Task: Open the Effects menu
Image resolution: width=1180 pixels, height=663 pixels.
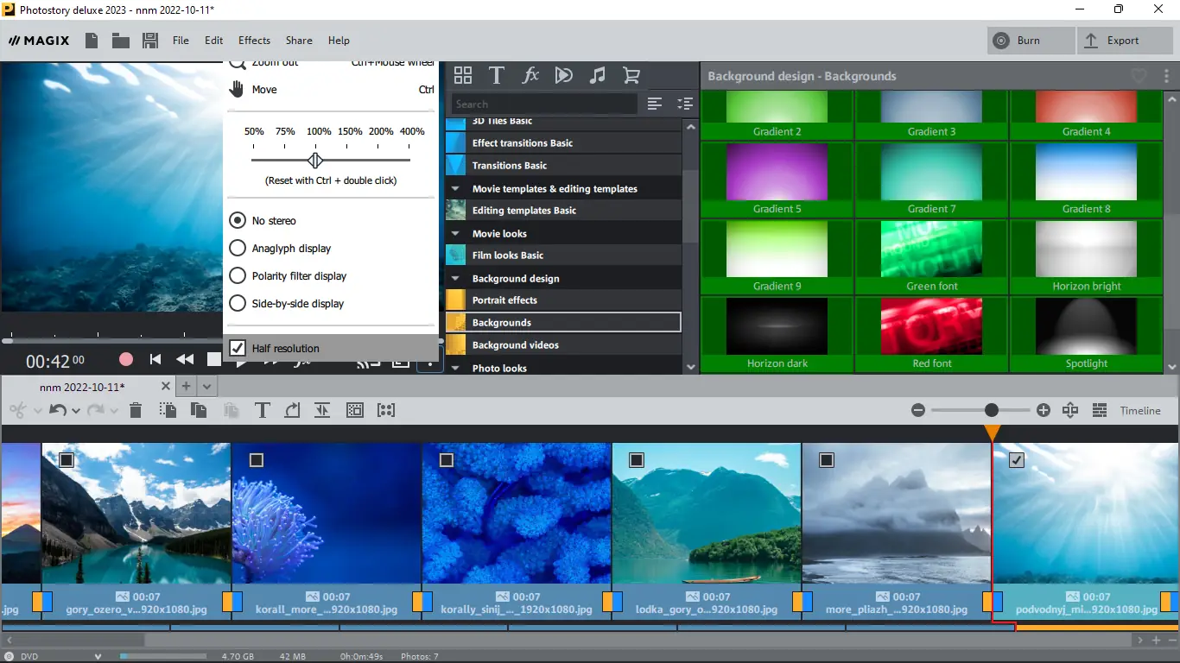Action: point(254,40)
